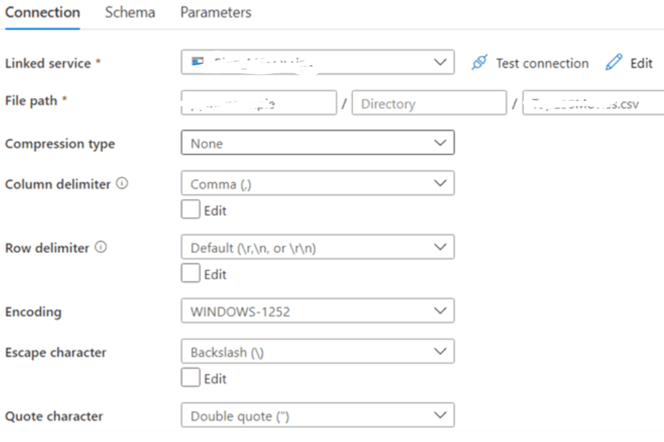Viewport: 664px width, 442px height.
Task: Switch to the Parameters tab
Action: click(x=215, y=12)
